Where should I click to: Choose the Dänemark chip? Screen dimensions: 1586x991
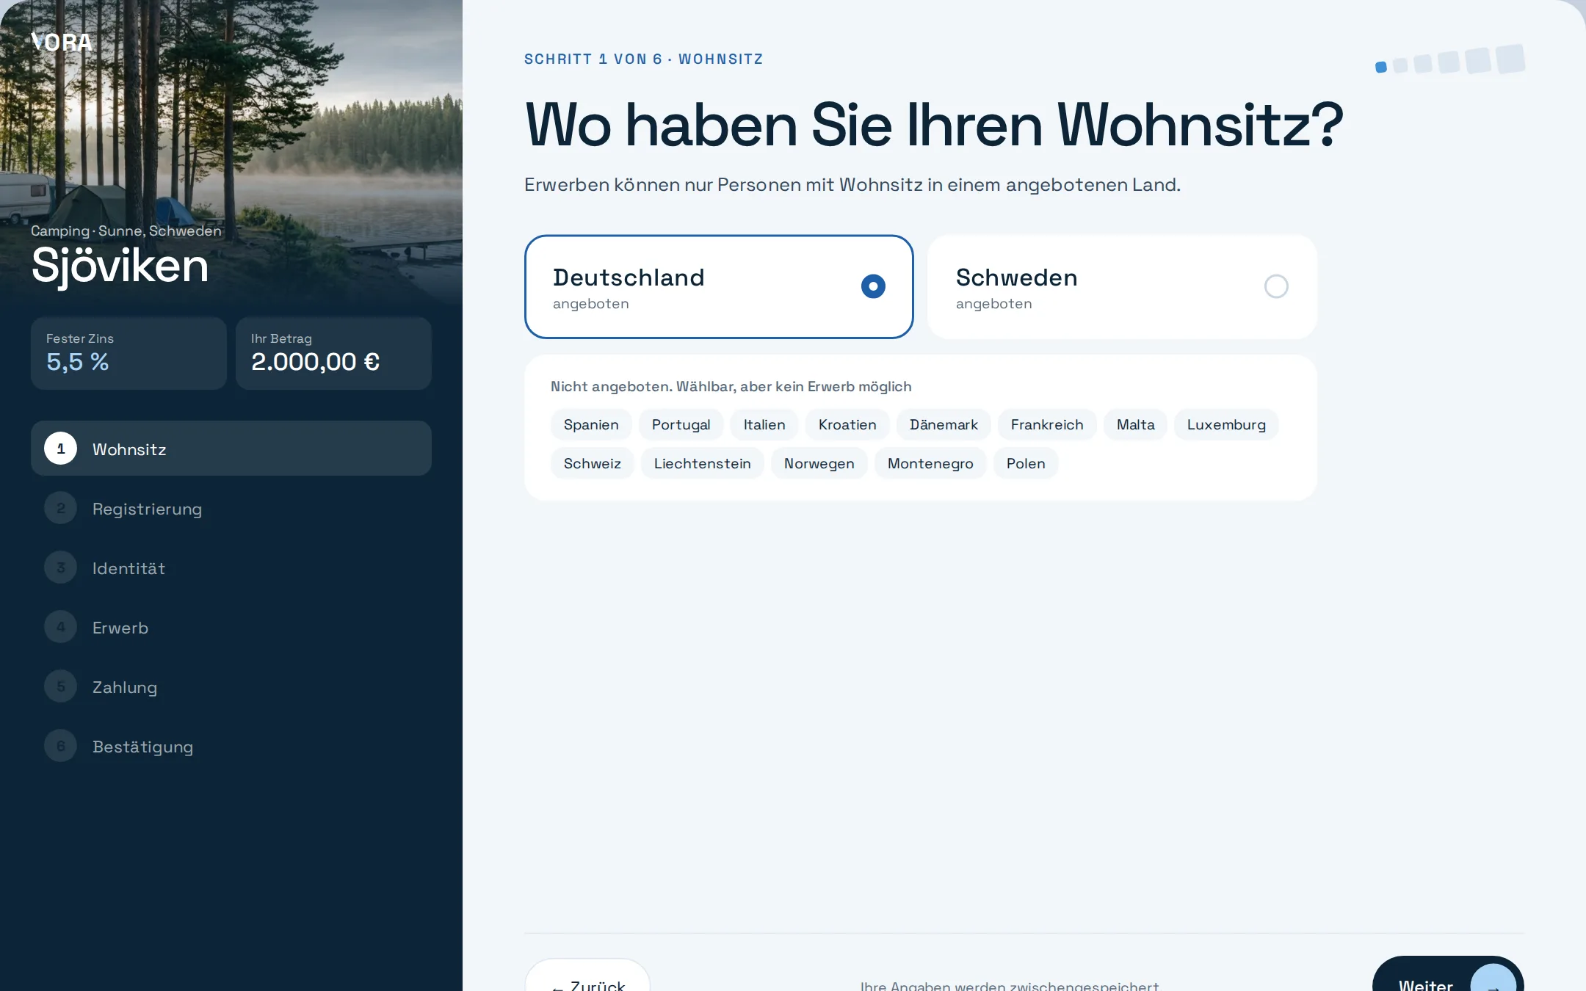click(x=944, y=424)
